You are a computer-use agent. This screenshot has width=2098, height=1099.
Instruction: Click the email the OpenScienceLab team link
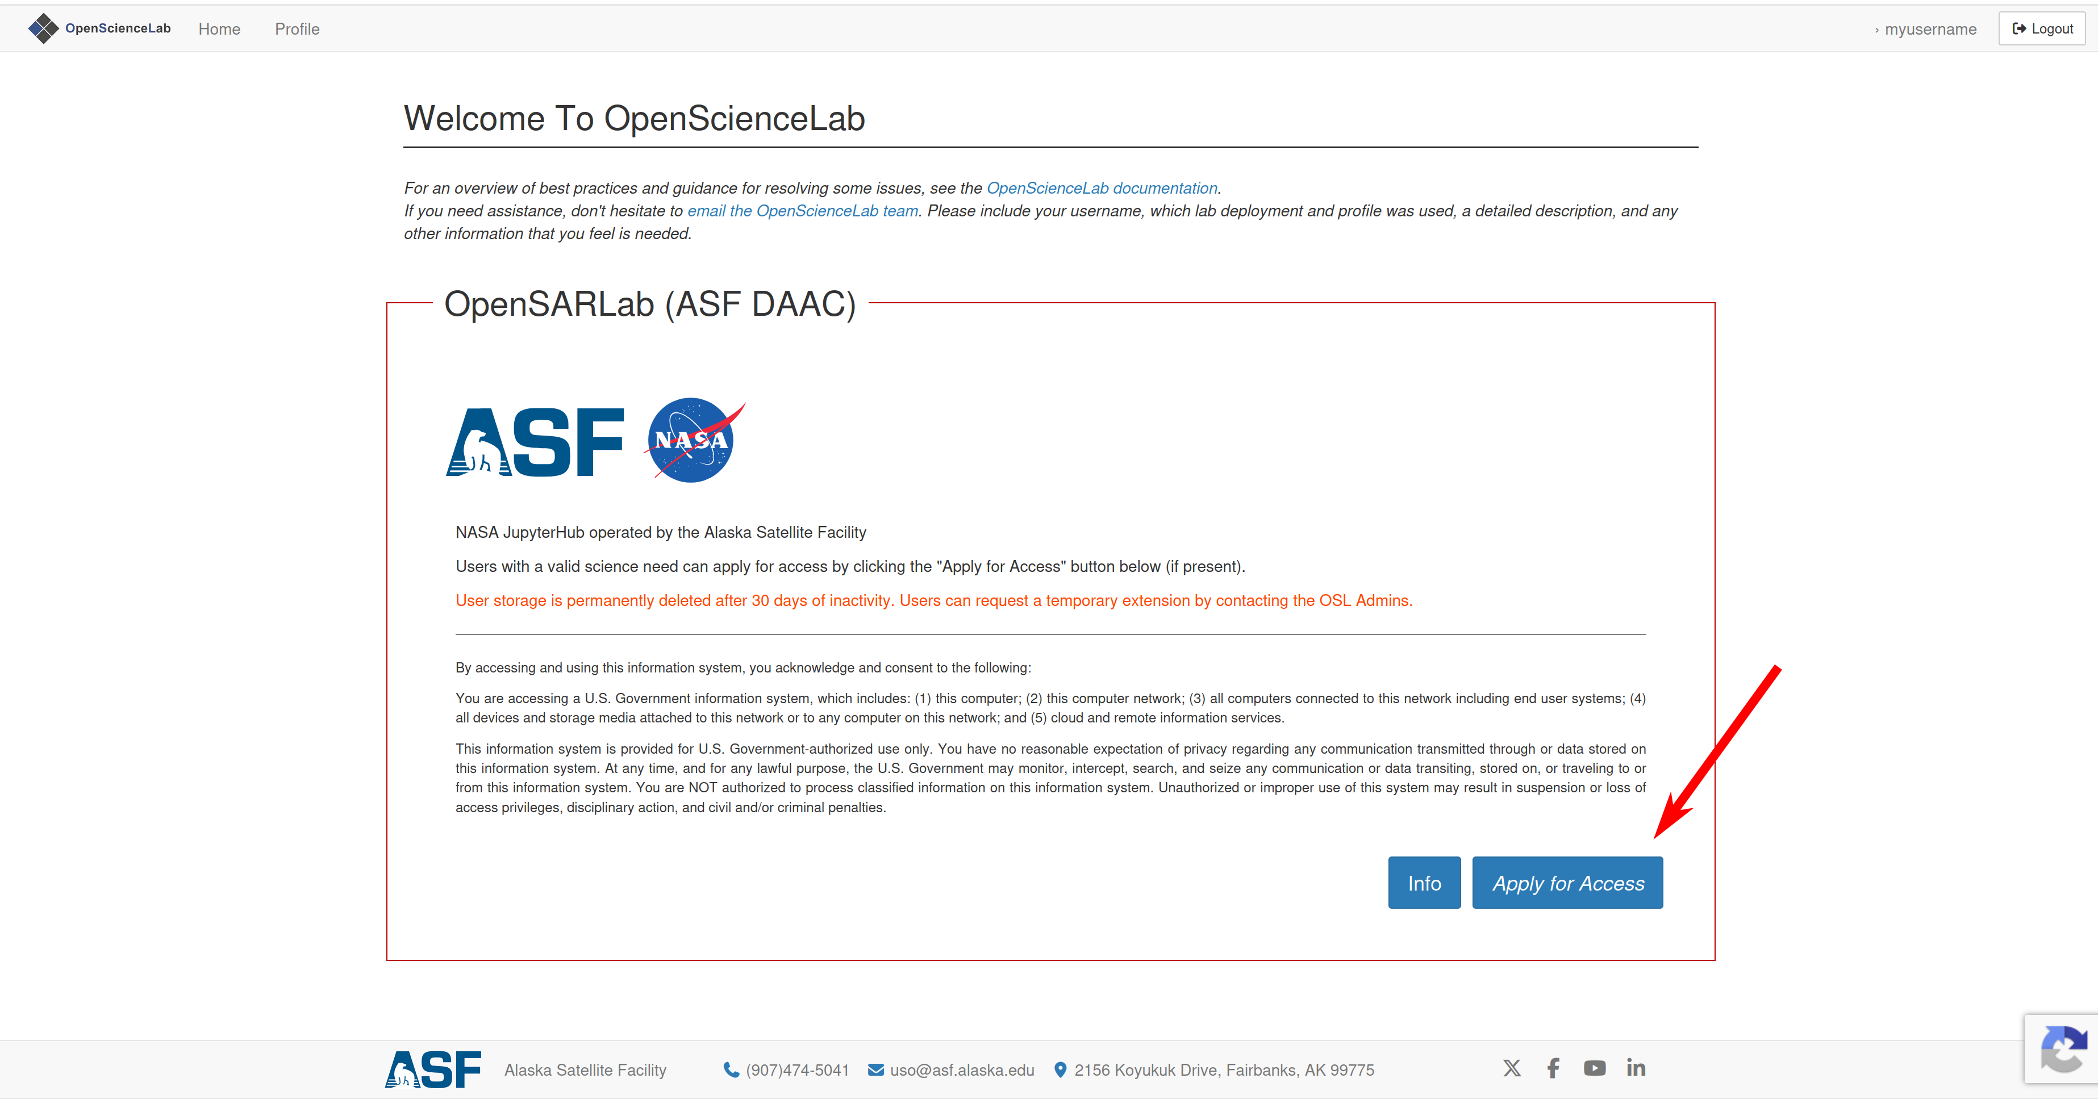point(803,211)
